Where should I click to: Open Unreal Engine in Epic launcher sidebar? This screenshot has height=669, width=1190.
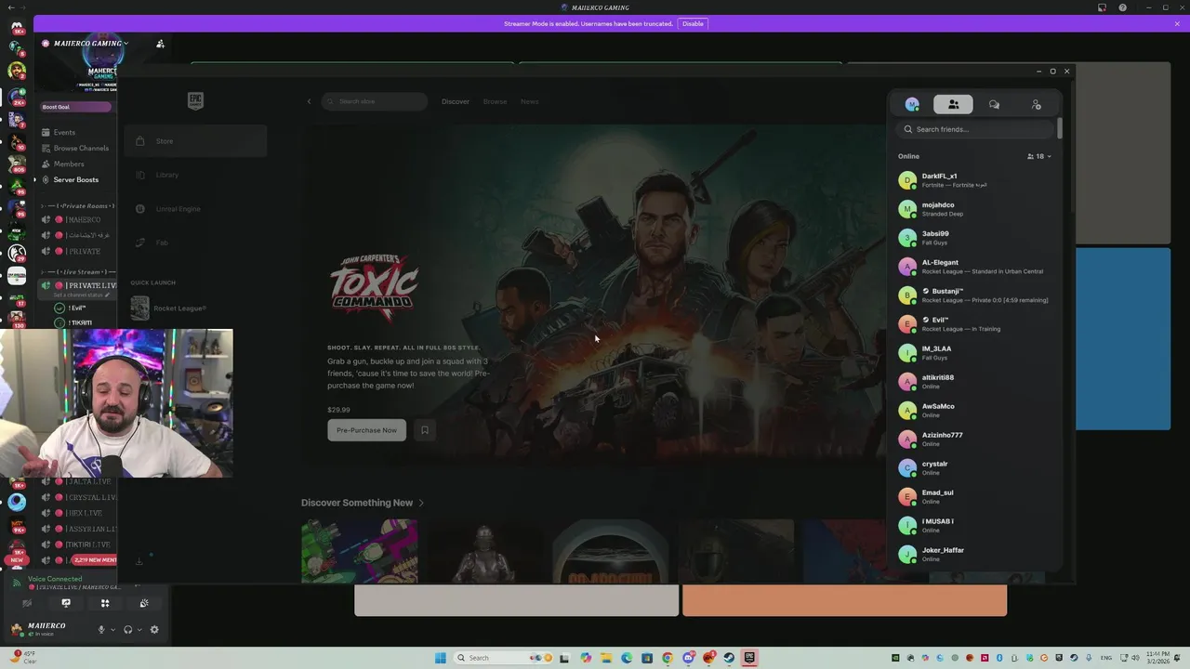pyautogui.click(x=195, y=209)
